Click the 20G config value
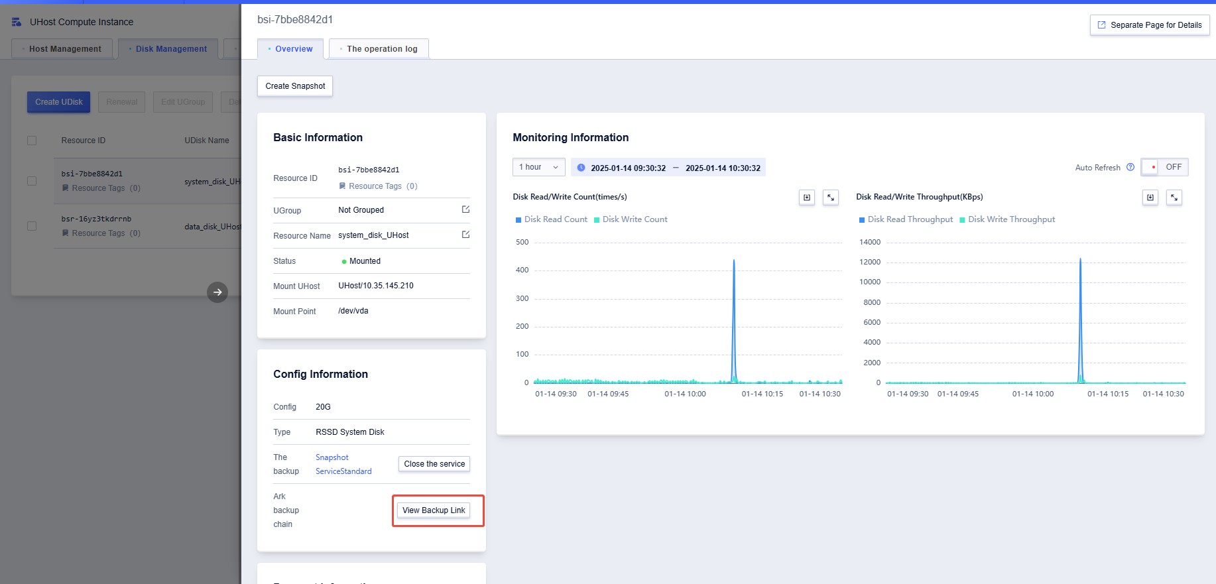This screenshot has width=1216, height=584. click(323, 407)
